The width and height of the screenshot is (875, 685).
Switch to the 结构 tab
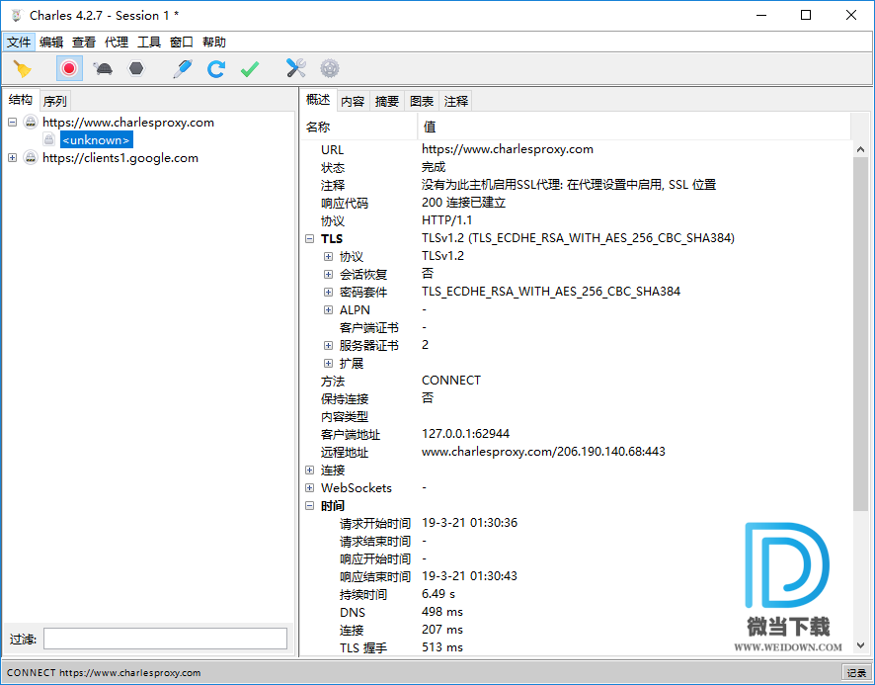point(21,100)
